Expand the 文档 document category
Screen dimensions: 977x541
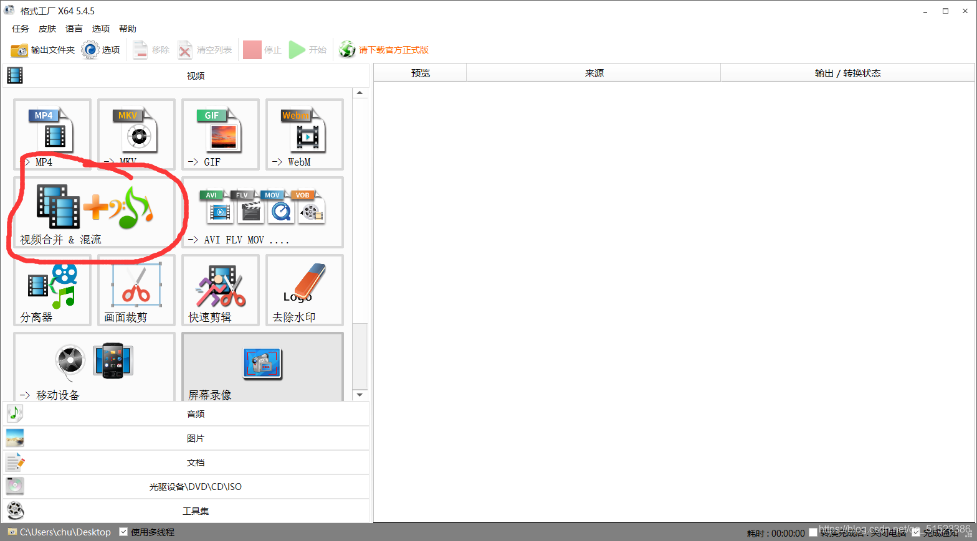pos(186,463)
